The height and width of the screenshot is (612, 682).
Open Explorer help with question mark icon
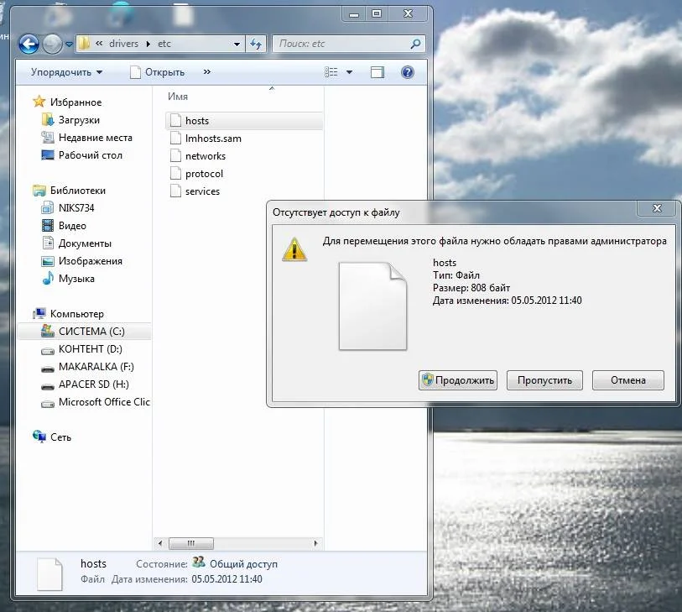[408, 72]
